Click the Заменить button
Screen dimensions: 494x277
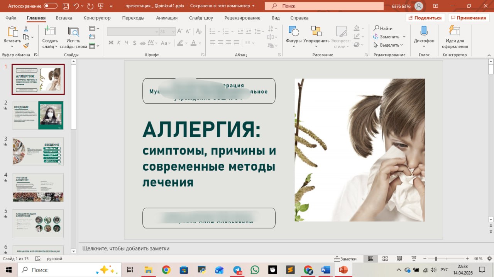tap(386, 37)
